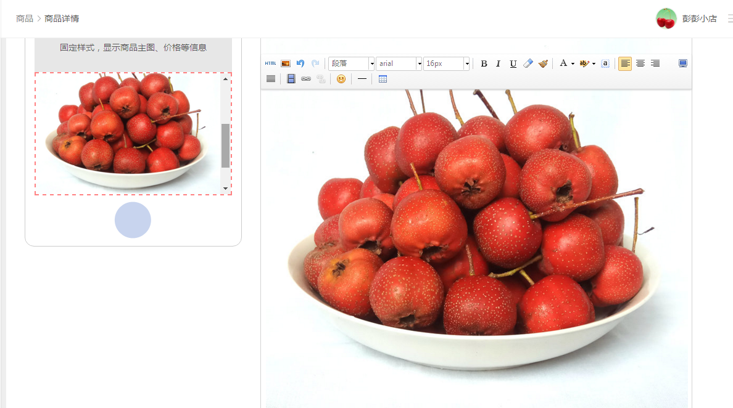Click the insert image icon
Viewport: 733px width, 408px height.
pyautogui.click(x=286, y=63)
